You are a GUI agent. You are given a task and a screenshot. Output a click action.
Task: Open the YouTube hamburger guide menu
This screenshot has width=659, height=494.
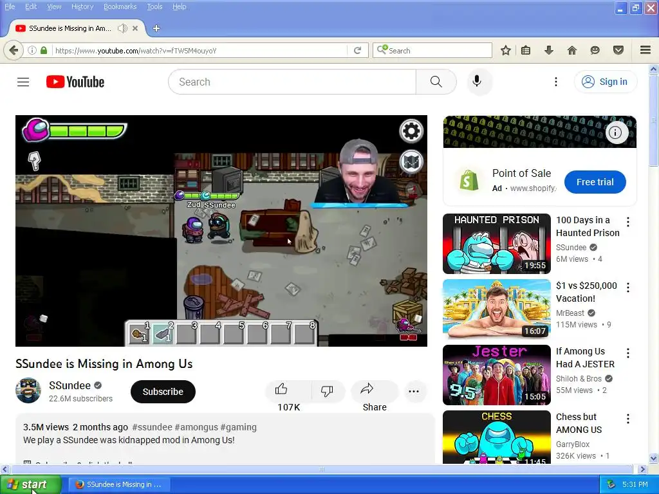coord(23,82)
